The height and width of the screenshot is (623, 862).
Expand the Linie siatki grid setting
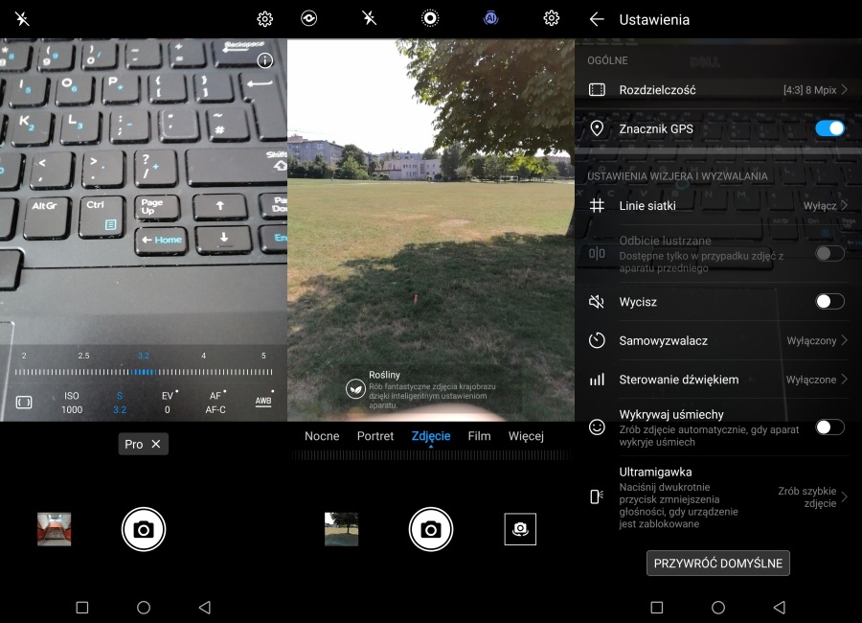[x=718, y=205]
